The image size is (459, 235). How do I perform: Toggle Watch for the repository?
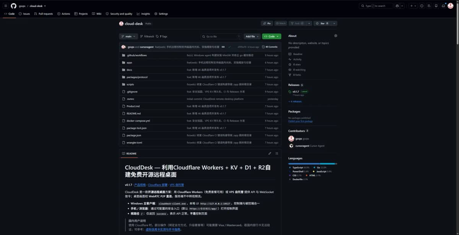click(x=281, y=23)
